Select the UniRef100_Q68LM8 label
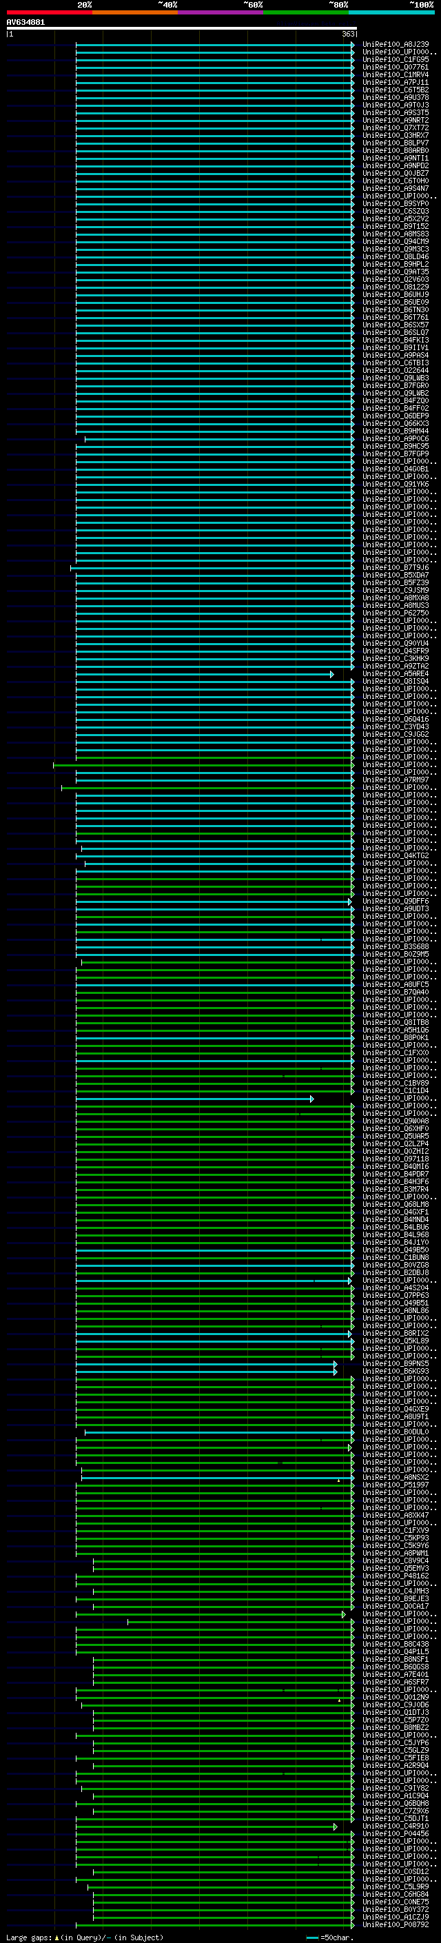Image resolution: width=441 pixels, height=1943 pixels. tap(395, 1205)
